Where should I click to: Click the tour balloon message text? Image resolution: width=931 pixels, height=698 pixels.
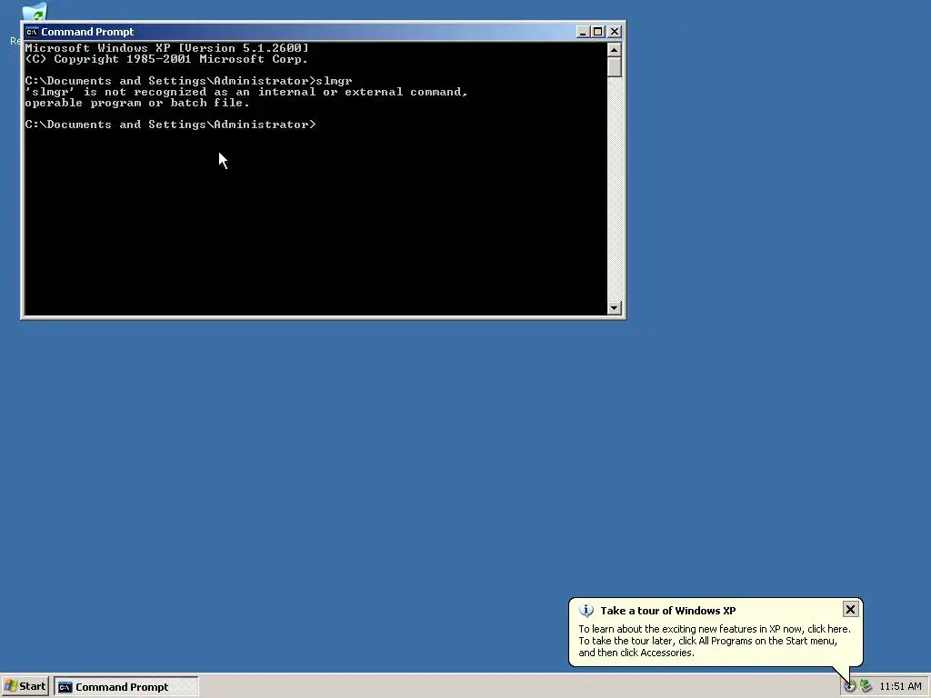(x=715, y=641)
